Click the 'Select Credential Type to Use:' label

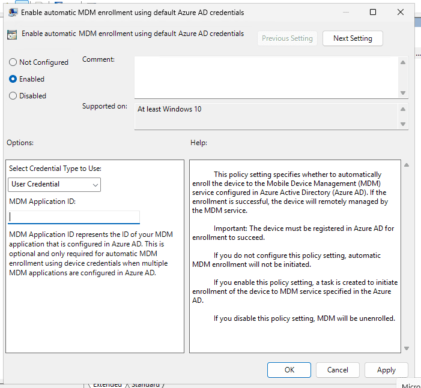coord(55,169)
